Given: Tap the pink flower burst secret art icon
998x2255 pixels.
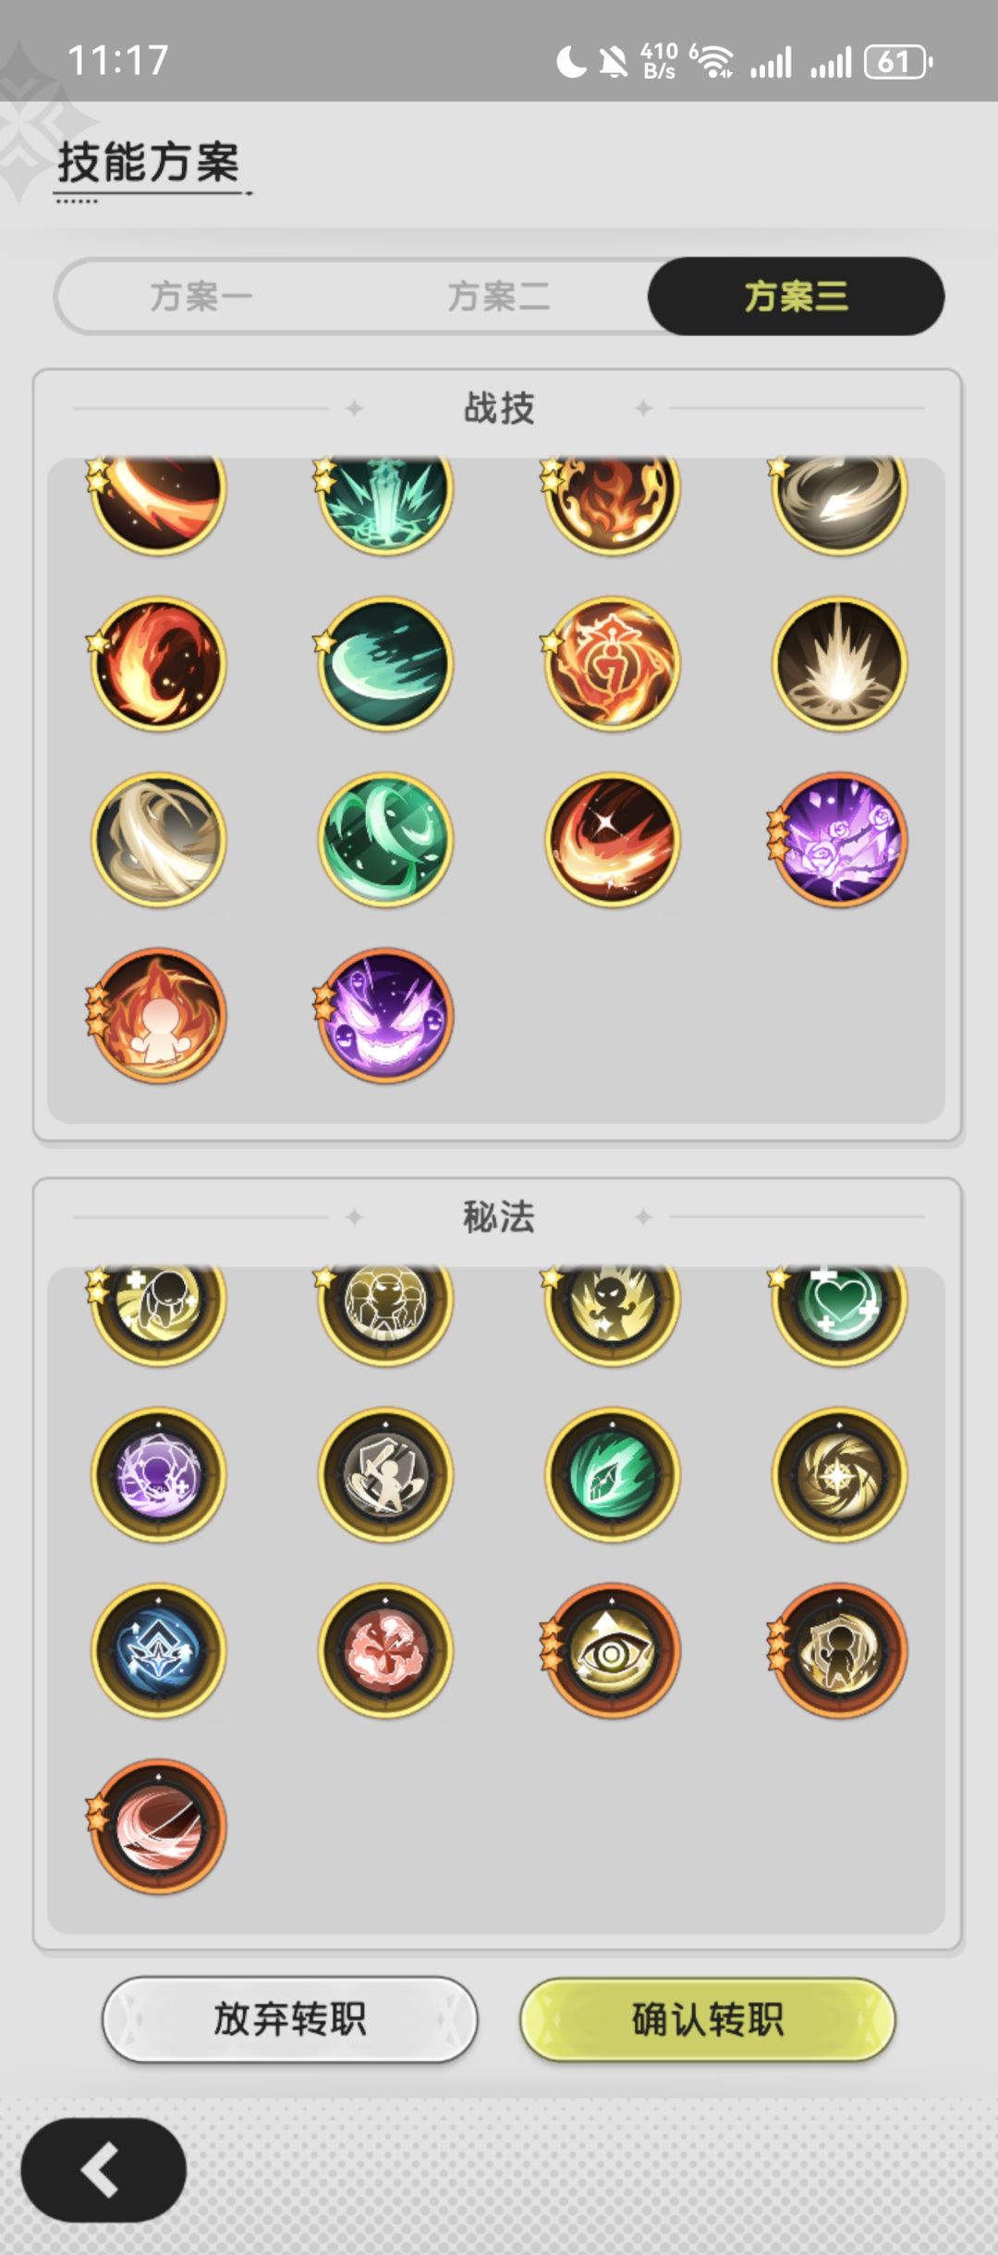Looking at the screenshot, I should click(x=385, y=1651).
